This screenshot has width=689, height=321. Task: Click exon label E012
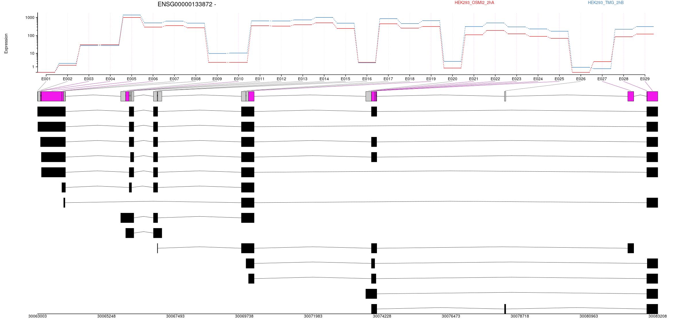(x=281, y=79)
